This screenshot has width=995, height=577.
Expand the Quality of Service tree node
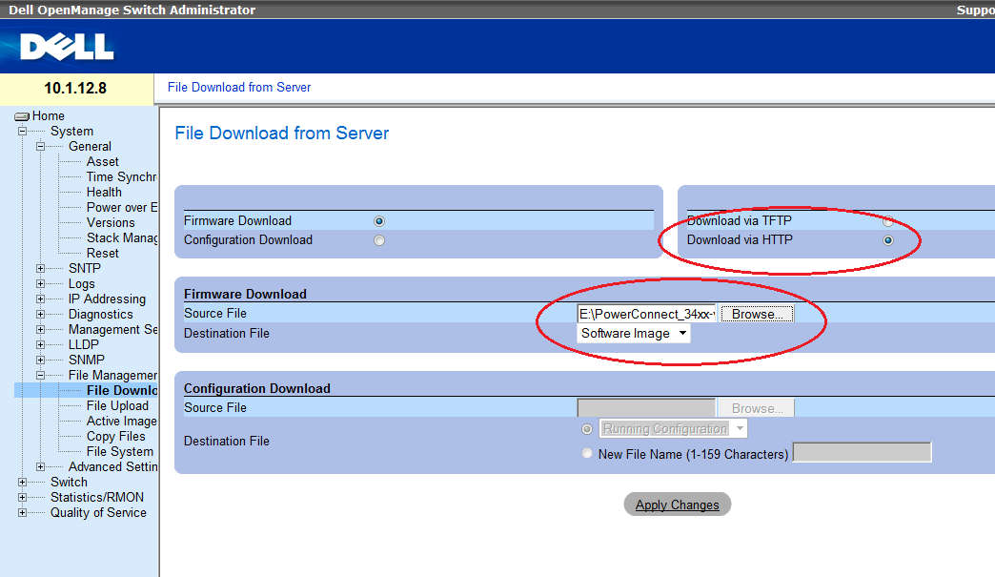[x=22, y=512]
